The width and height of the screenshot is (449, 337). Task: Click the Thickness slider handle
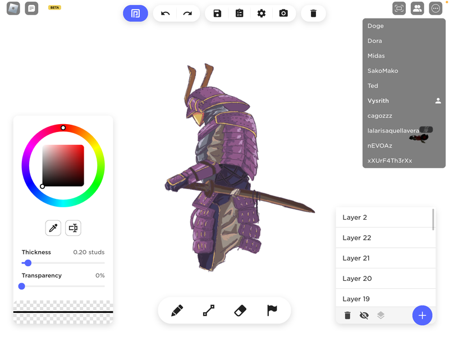[x=28, y=263]
